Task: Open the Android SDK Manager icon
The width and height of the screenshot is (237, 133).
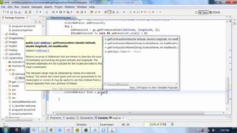Action: click(26, 12)
